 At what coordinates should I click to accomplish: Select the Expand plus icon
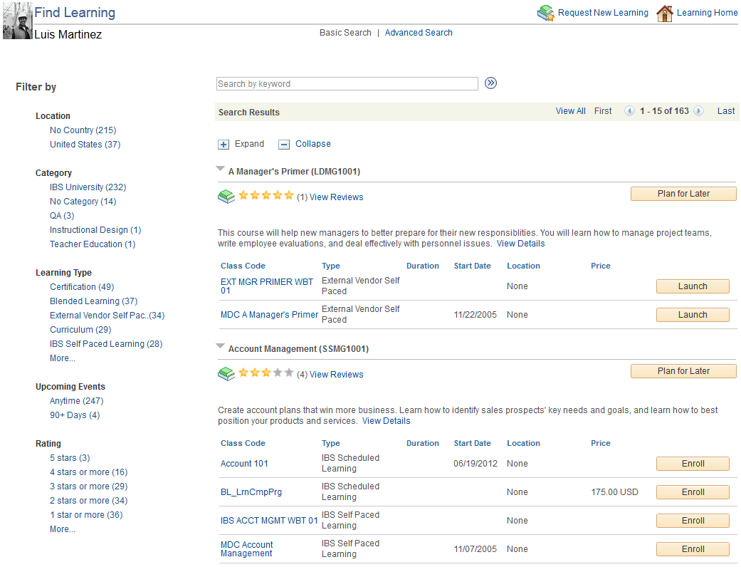pyautogui.click(x=224, y=144)
